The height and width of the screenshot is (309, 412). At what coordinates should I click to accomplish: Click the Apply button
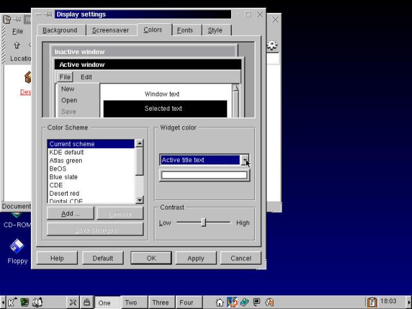[x=196, y=258]
